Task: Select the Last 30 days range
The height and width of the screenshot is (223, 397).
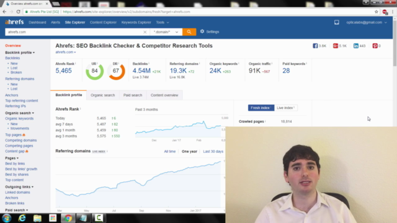Action: pos(213,151)
